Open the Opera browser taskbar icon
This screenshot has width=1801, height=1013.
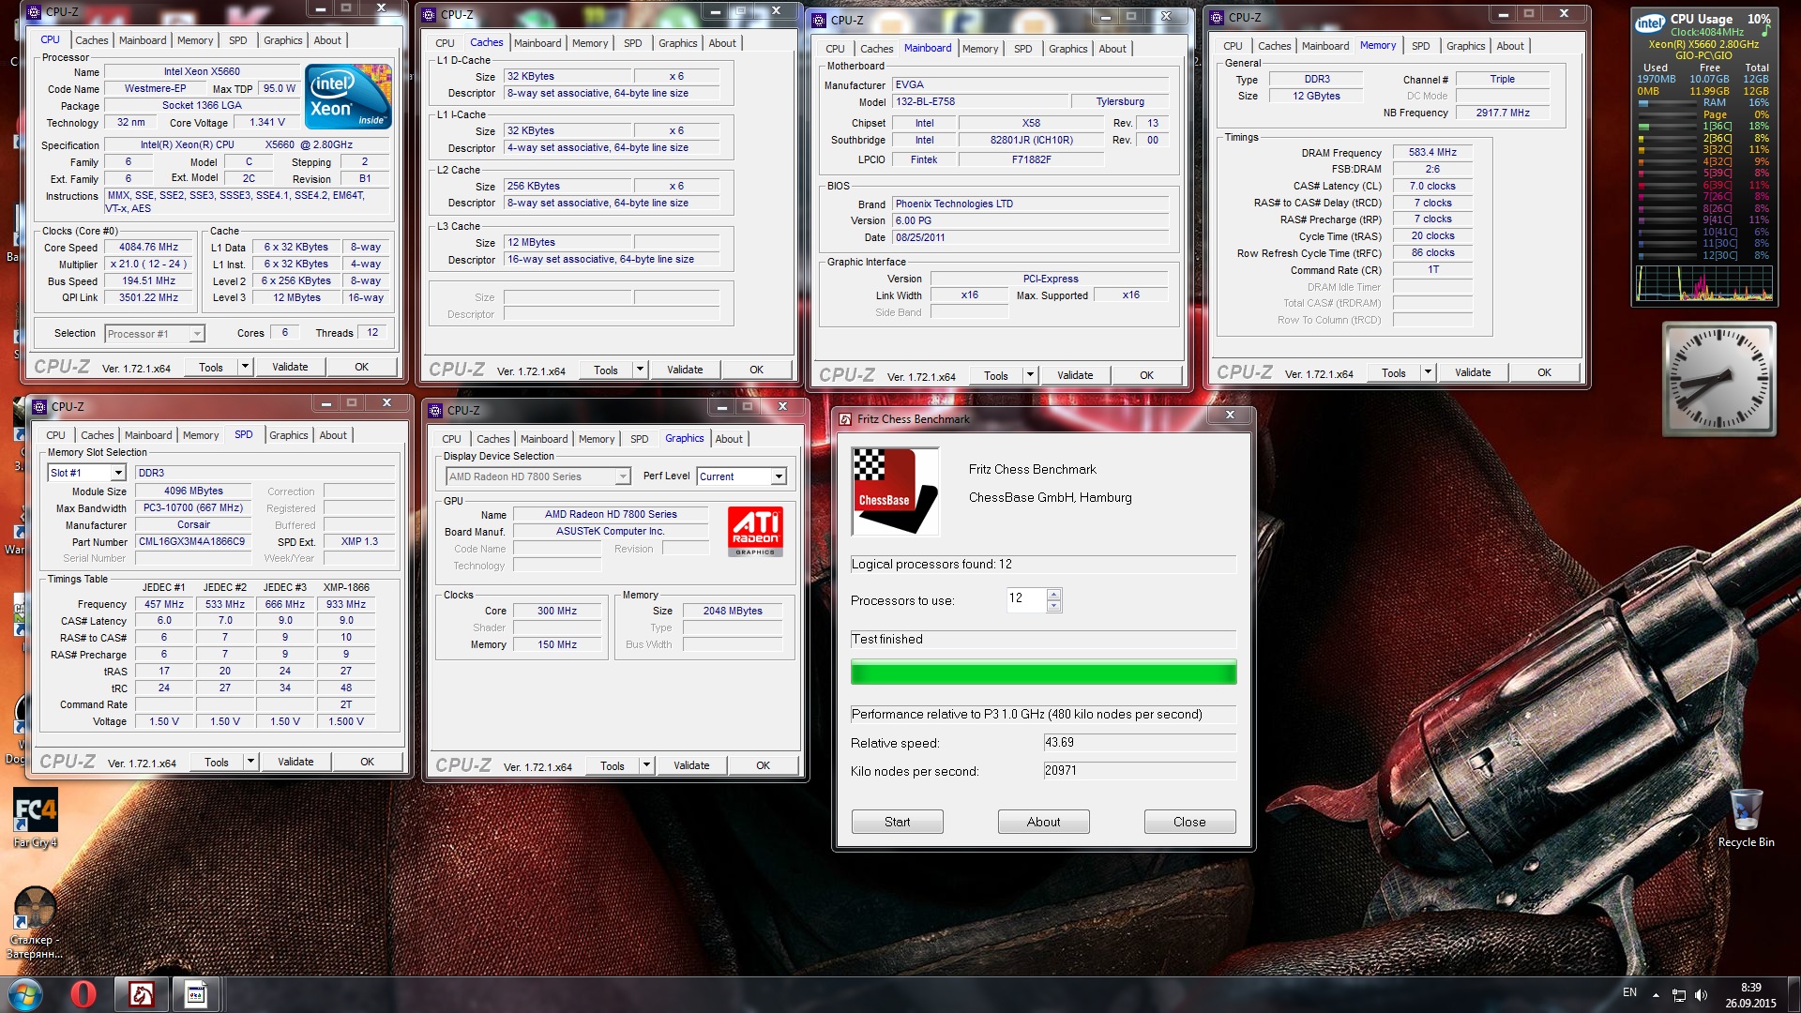pos(83,994)
